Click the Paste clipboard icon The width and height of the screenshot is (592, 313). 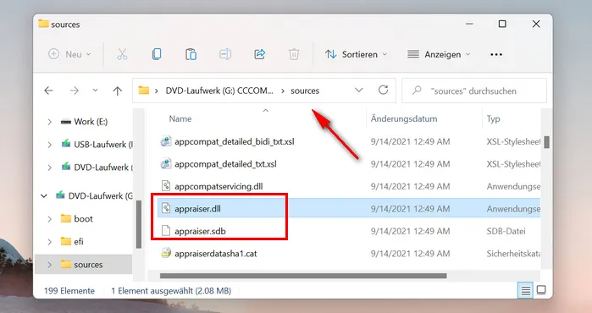pyautogui.click(x=191, y=54)
